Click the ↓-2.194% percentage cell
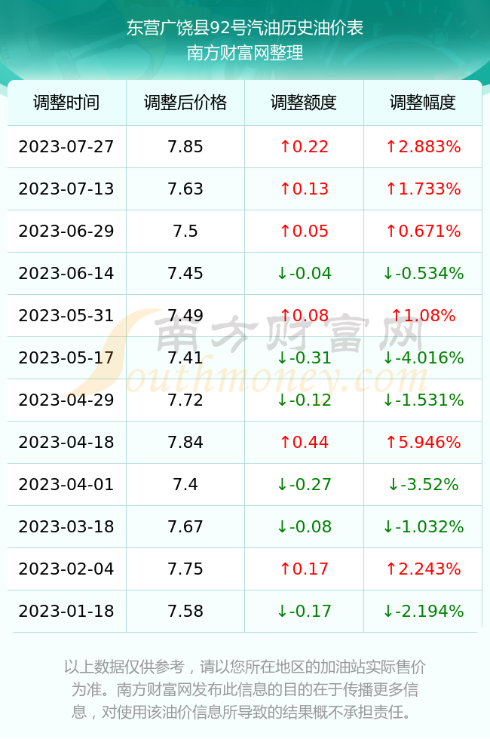 tap(423, 612)
